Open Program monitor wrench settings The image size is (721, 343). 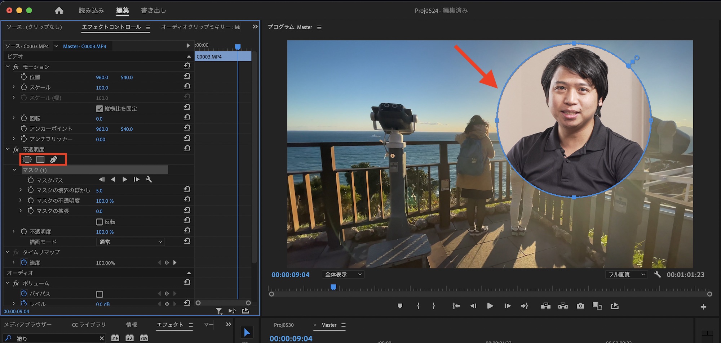point(657,274)
